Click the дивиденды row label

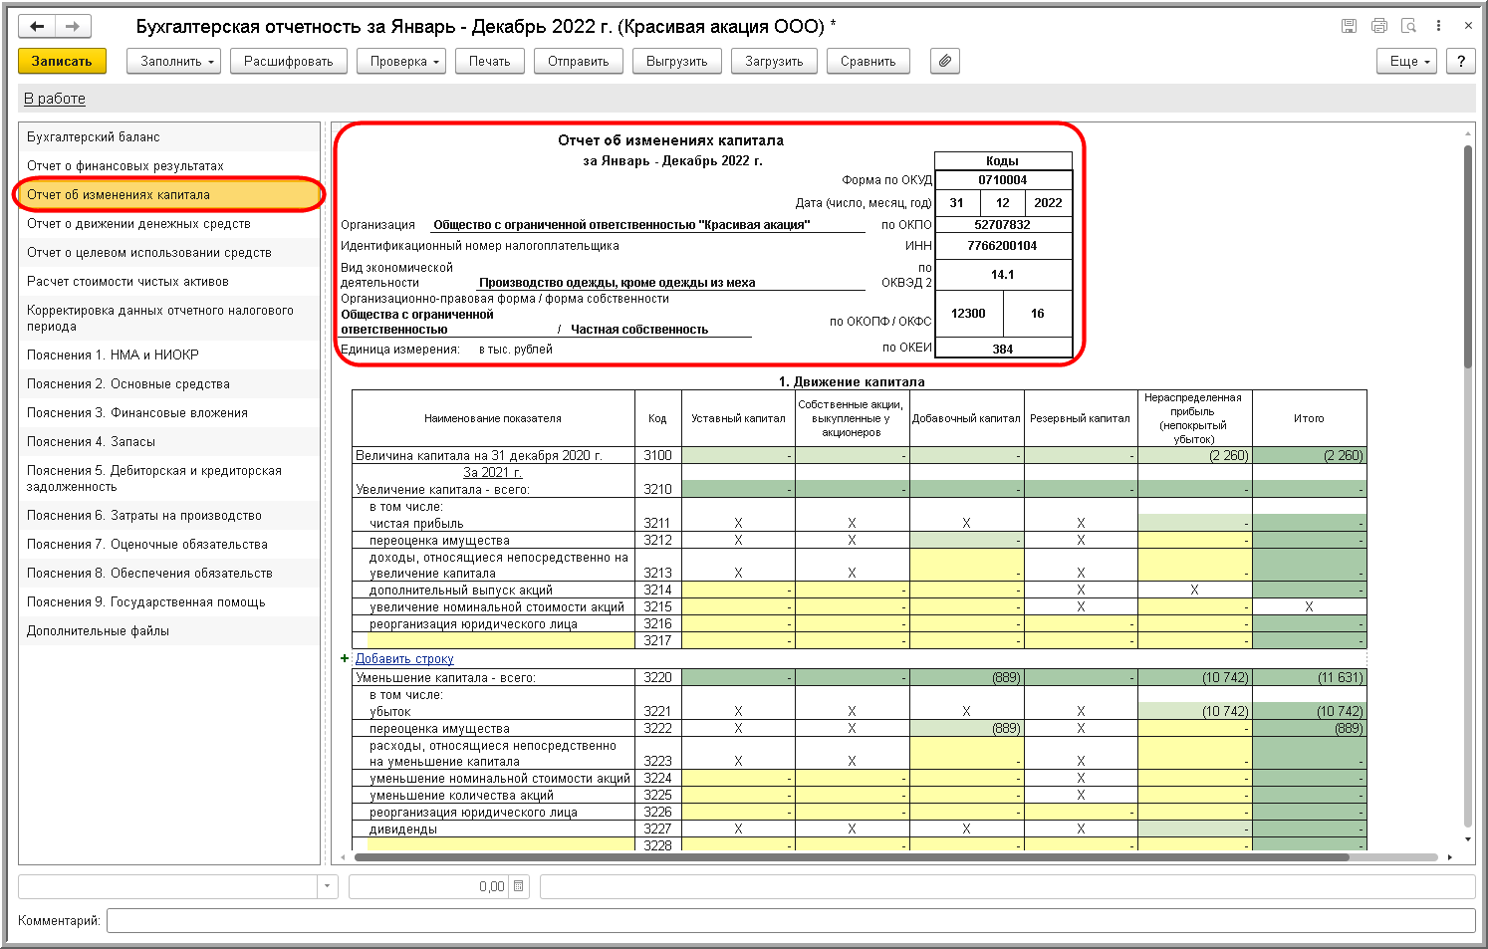(x=403, y=830)
